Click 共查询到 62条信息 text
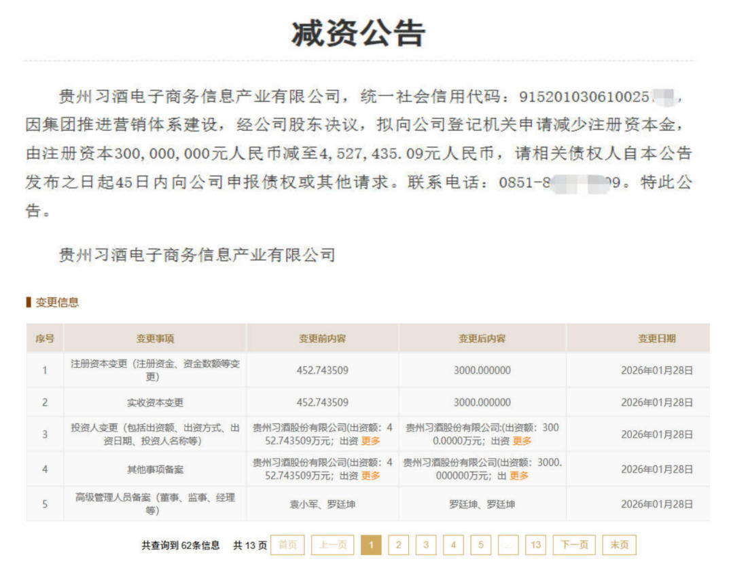This screenshot has width=731, height=574. pos(181,545)
